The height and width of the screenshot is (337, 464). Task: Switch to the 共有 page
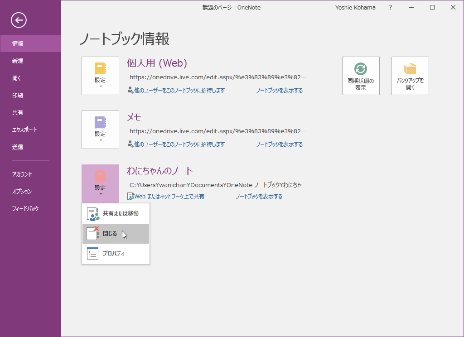click(x=30, y=112)
